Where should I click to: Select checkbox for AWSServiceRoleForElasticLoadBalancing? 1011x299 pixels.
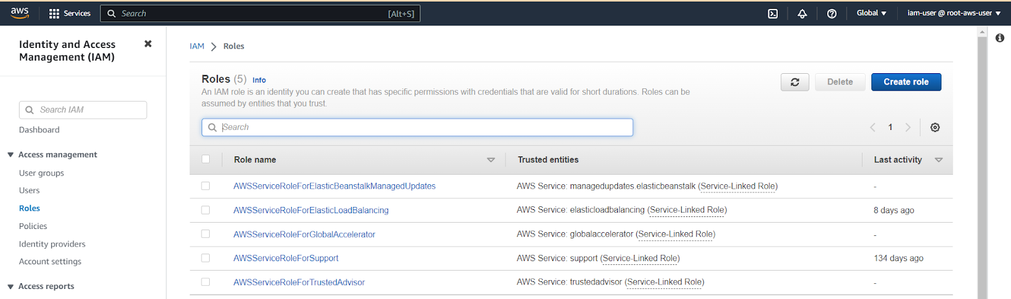205,209
